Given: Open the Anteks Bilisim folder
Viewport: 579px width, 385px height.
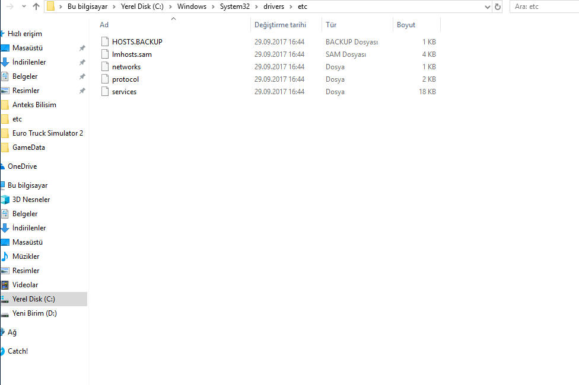Looking at the screenshot, I should (x=34, y=105).
